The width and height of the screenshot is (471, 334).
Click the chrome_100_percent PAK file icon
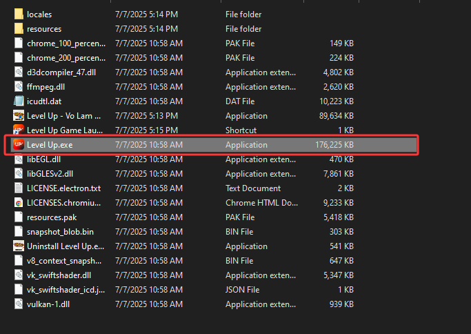click(x=19, y=43)
